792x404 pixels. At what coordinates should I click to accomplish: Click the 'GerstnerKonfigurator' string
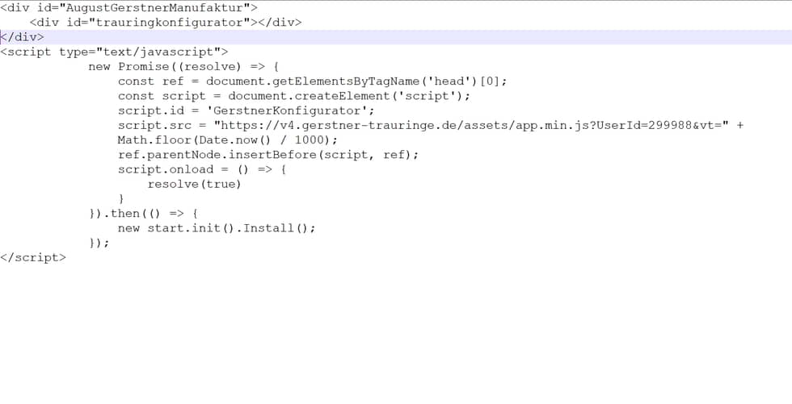[291, 110]
